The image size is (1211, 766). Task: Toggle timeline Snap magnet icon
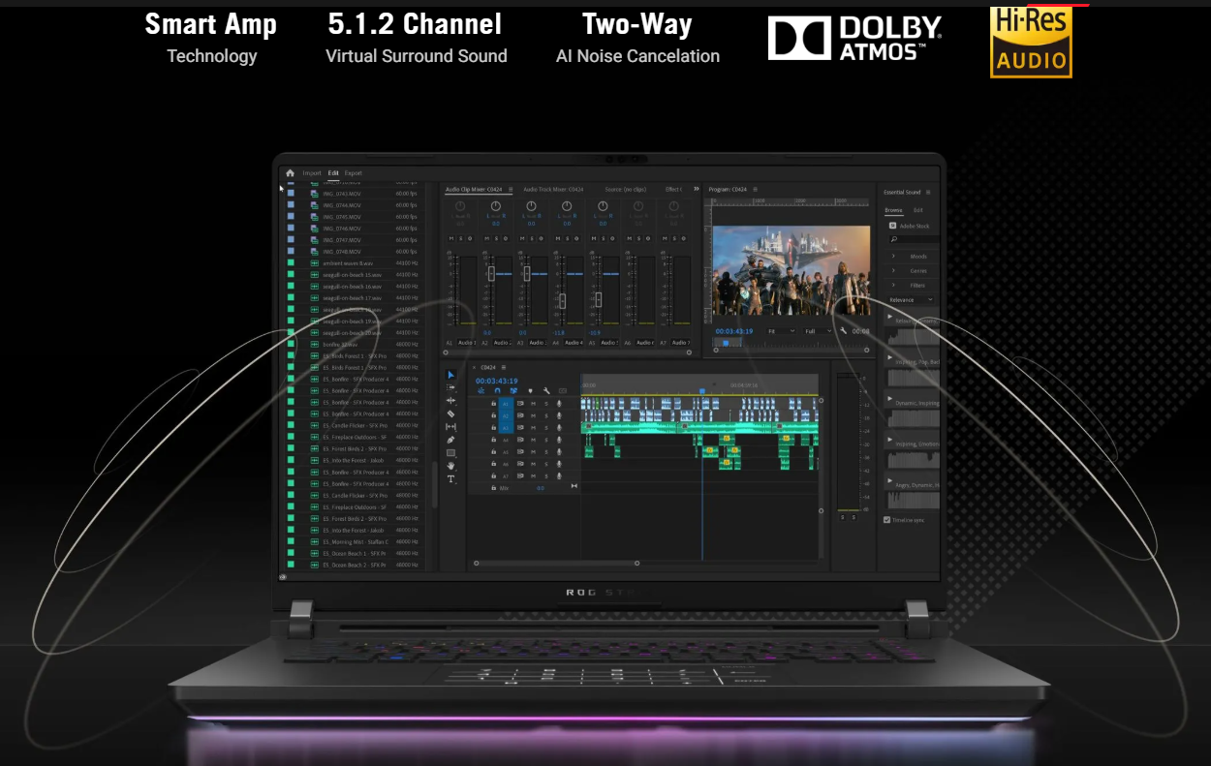497,390
